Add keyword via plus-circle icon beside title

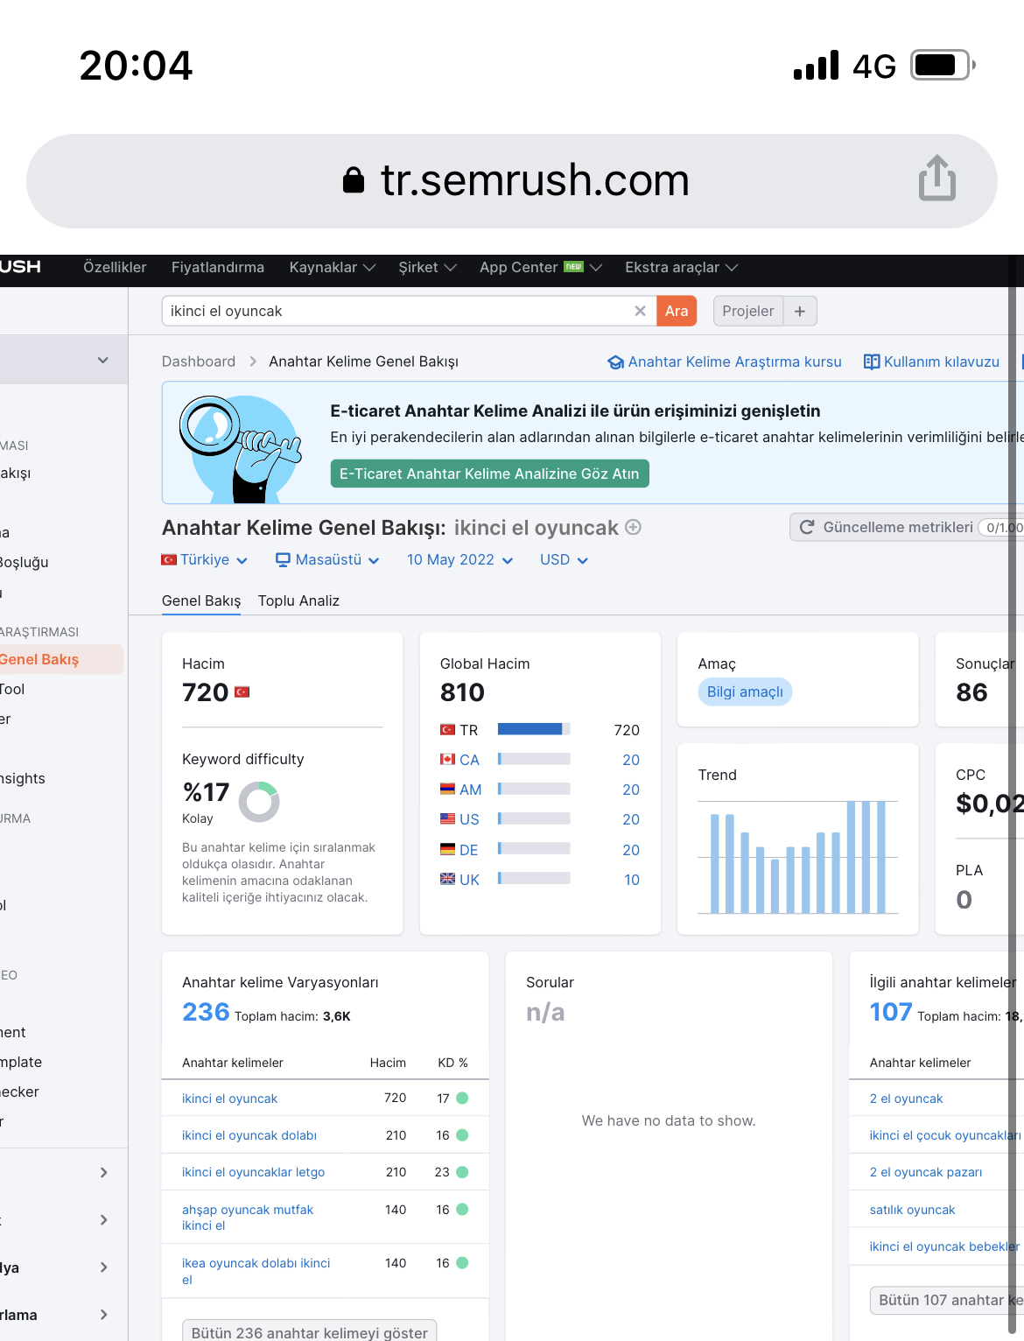(x=634, y=527)
